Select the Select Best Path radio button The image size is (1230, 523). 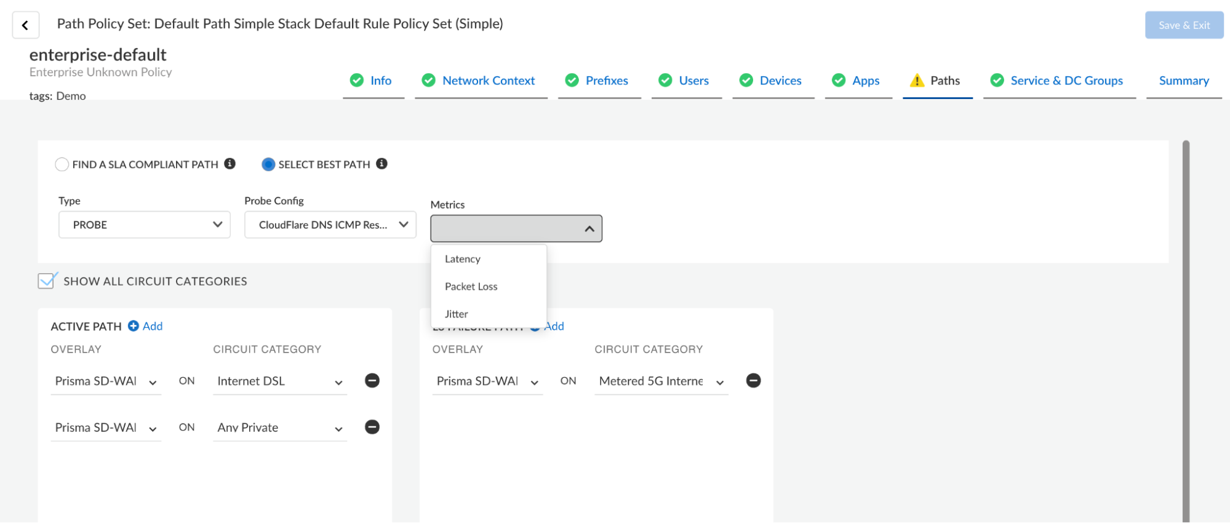click(x=268, y=164)
